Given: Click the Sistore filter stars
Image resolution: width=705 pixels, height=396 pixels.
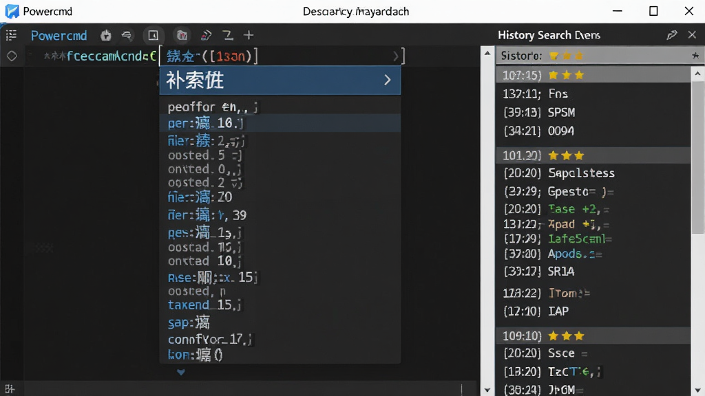Looking at the screenshot, I should (566, 56).
